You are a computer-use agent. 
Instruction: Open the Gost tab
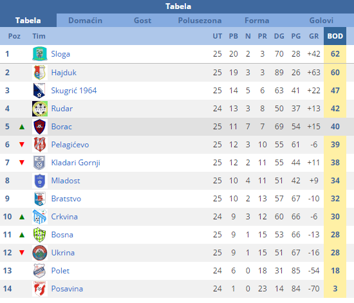tap(142, 21)
